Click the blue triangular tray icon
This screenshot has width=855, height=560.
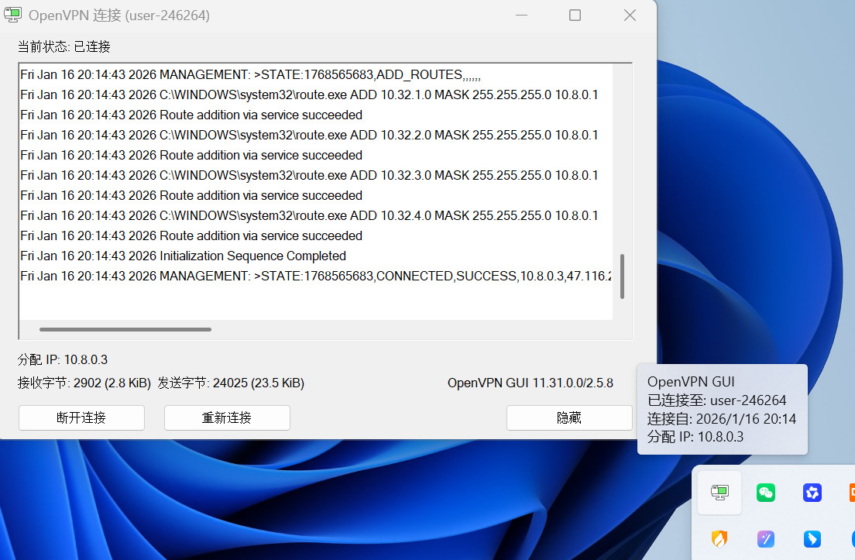click(812, 493)
